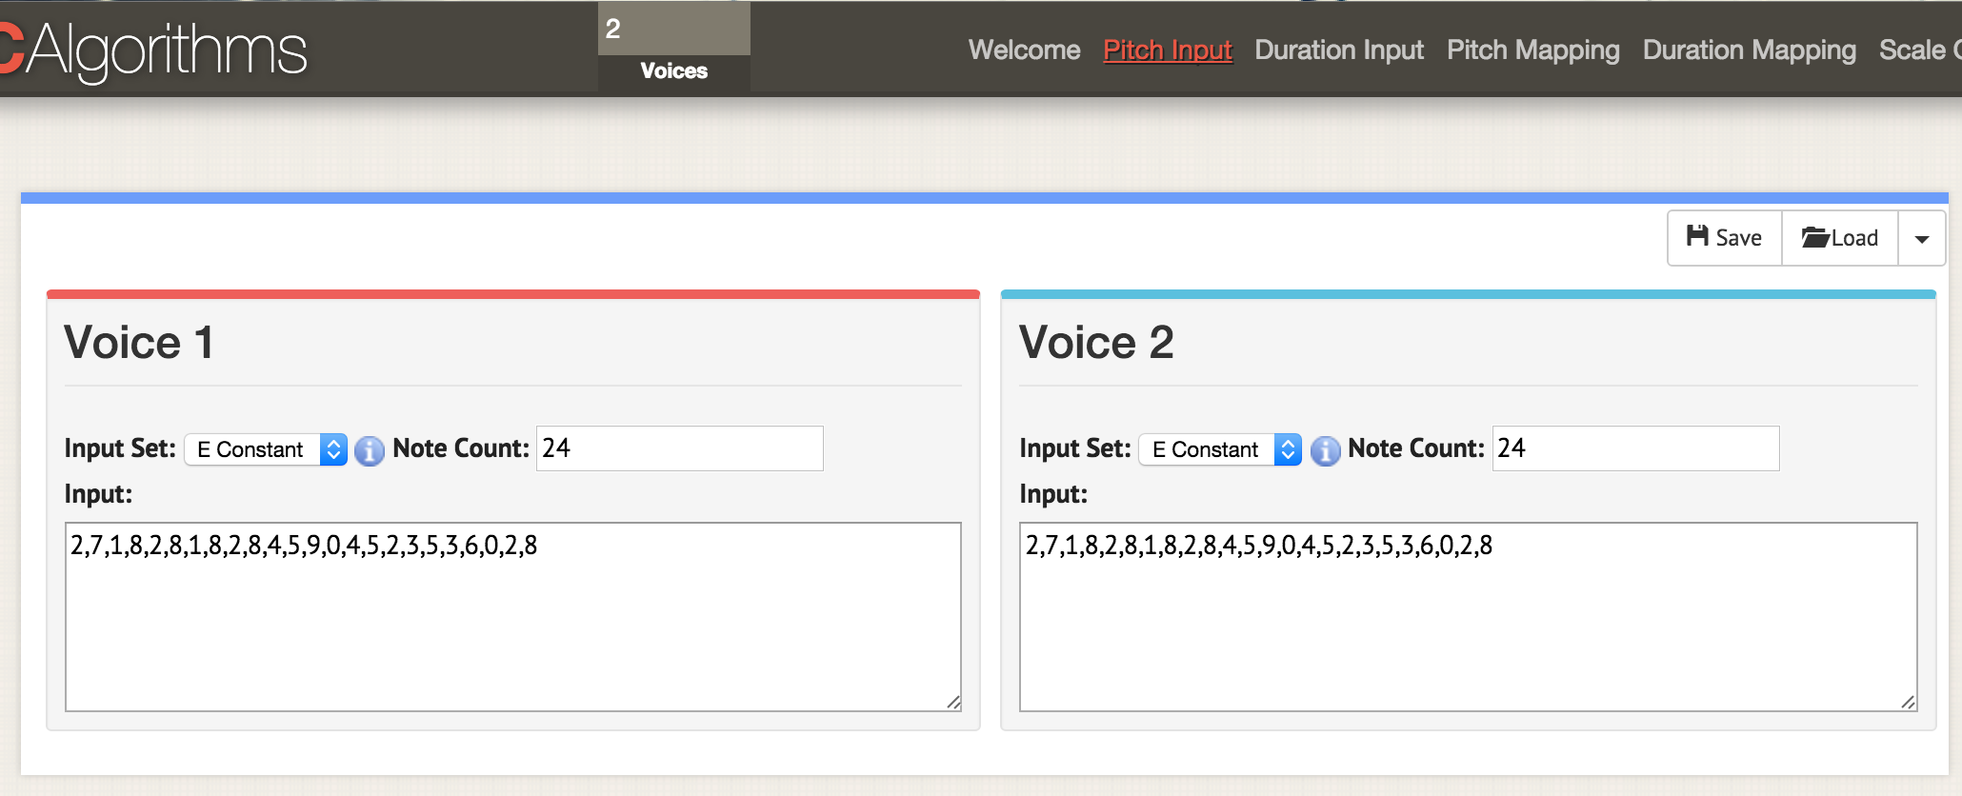Open Voice 1 Input Set dropdown
The image size is (1962, 796).
click(266, 449)
